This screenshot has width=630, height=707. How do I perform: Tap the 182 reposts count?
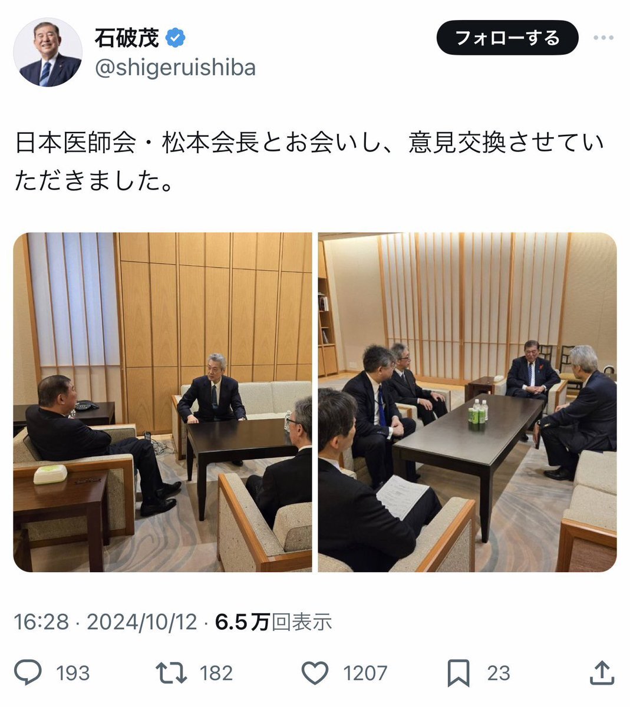click(216, 673)
